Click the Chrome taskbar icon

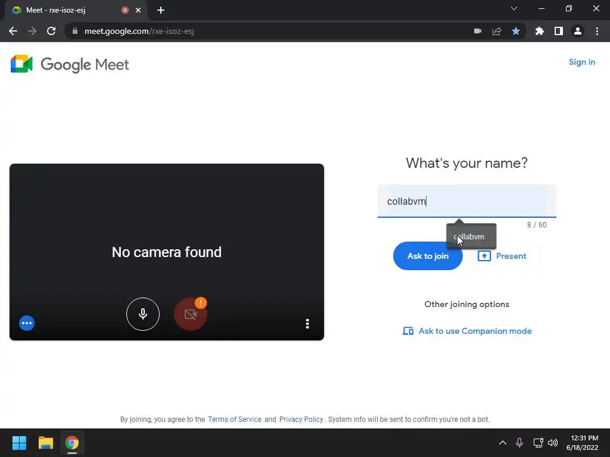pyautogui.click(x=72, y=443)
